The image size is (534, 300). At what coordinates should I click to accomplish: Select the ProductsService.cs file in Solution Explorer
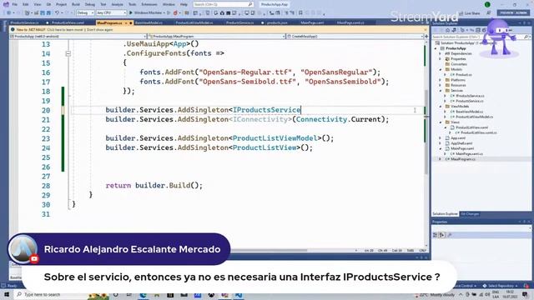(469, 101)
